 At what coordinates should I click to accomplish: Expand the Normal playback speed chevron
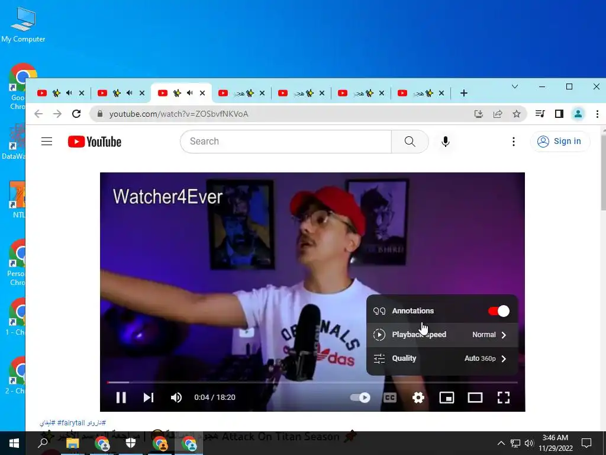pyautogui.click(x=504, y=335)
